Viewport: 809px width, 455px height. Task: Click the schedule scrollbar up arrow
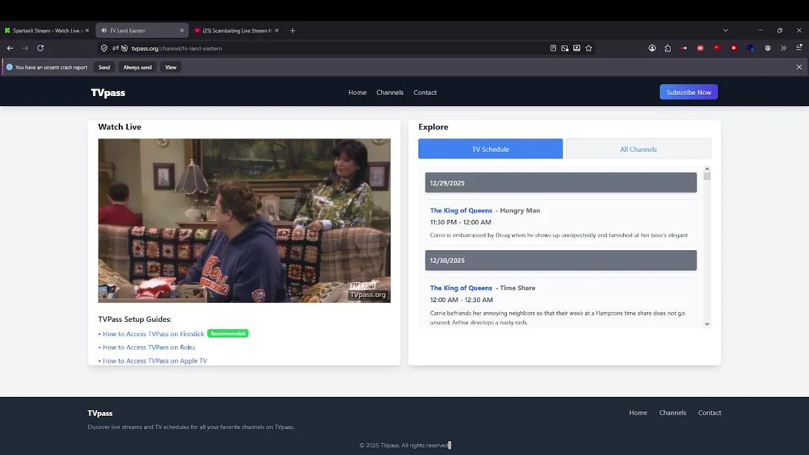click(x=707, y=169)
